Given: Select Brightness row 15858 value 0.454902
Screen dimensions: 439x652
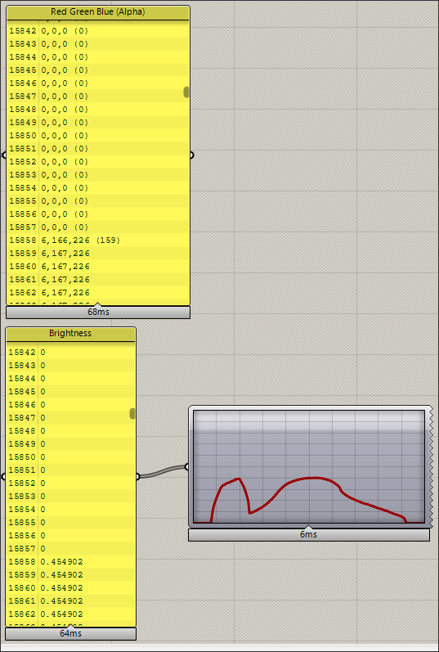Looking at the screenshot, I should point(70,562).
